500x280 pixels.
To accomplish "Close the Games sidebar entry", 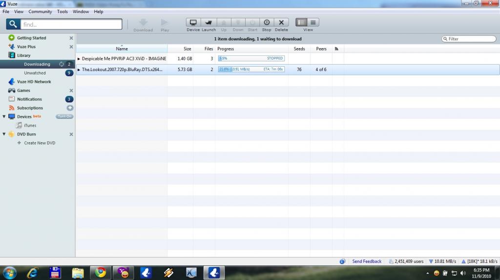I will 71,91.
